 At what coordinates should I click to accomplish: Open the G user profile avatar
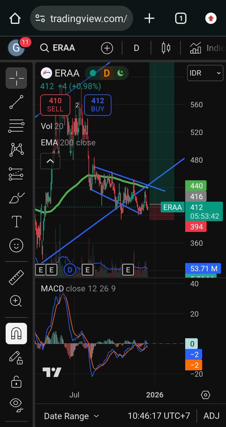16,48
